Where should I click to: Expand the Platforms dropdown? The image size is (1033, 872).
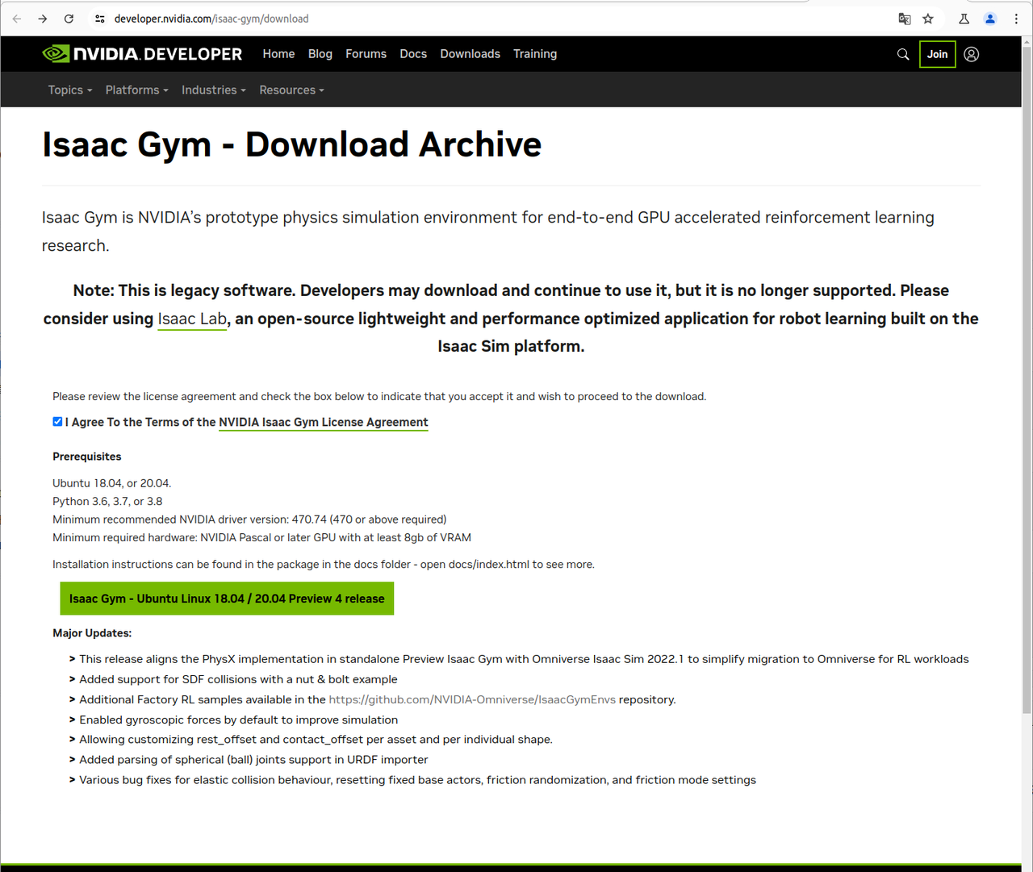[137, 90]
